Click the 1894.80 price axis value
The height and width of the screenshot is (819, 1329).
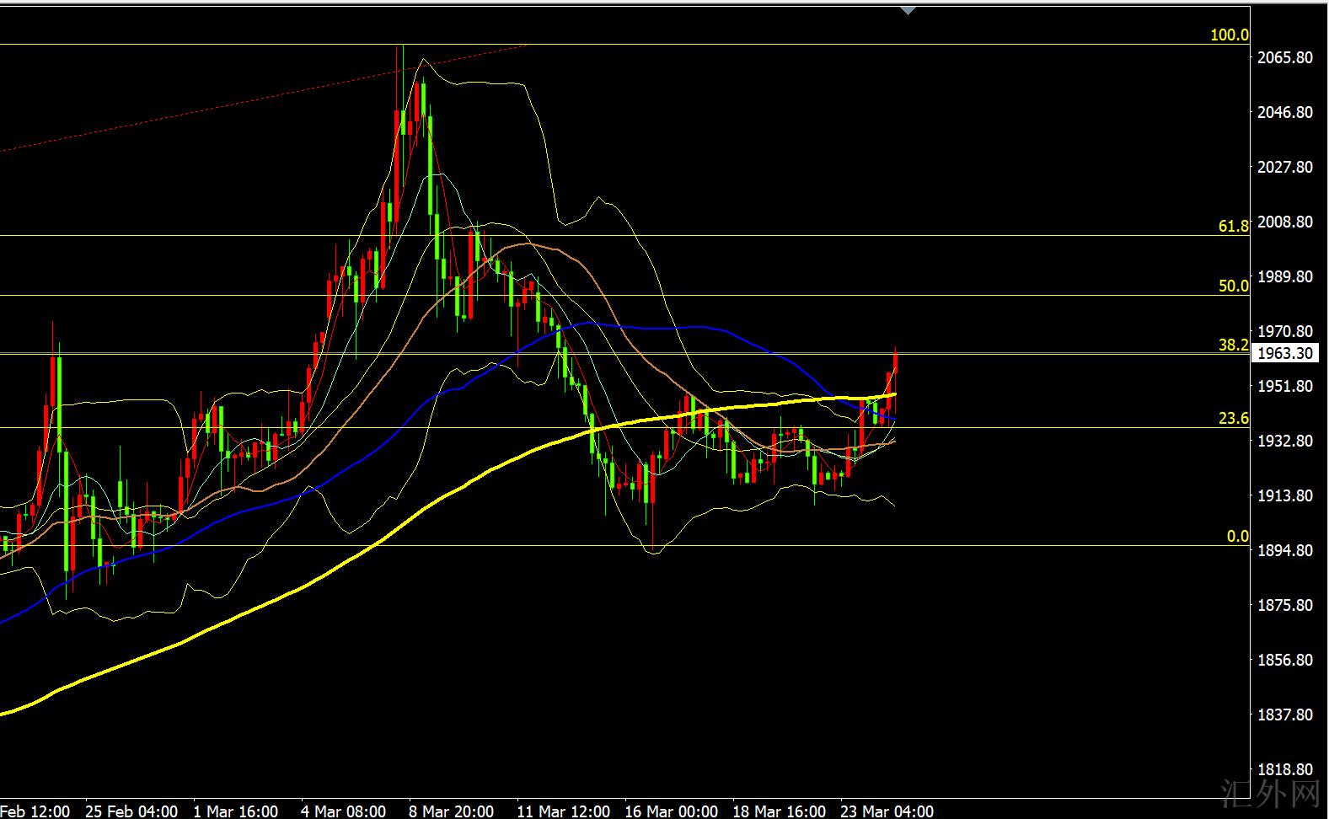[1284, 550]
